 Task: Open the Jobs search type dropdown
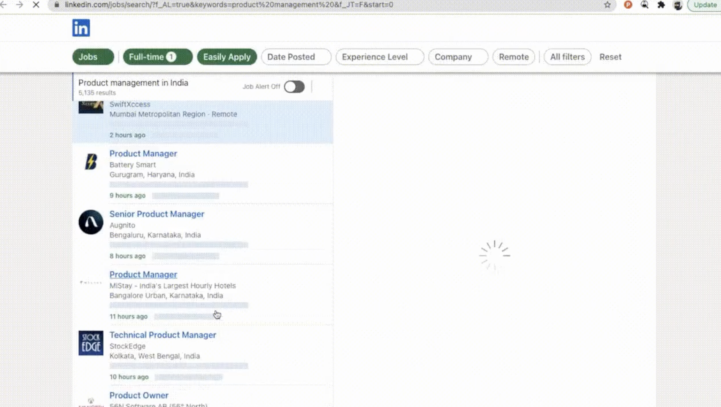(x=93, y=57)
